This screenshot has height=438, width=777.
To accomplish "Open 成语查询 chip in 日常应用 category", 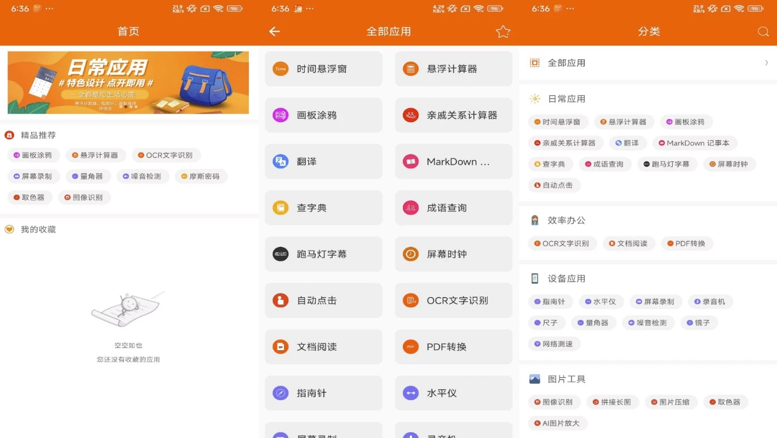I will click(605, 164).
